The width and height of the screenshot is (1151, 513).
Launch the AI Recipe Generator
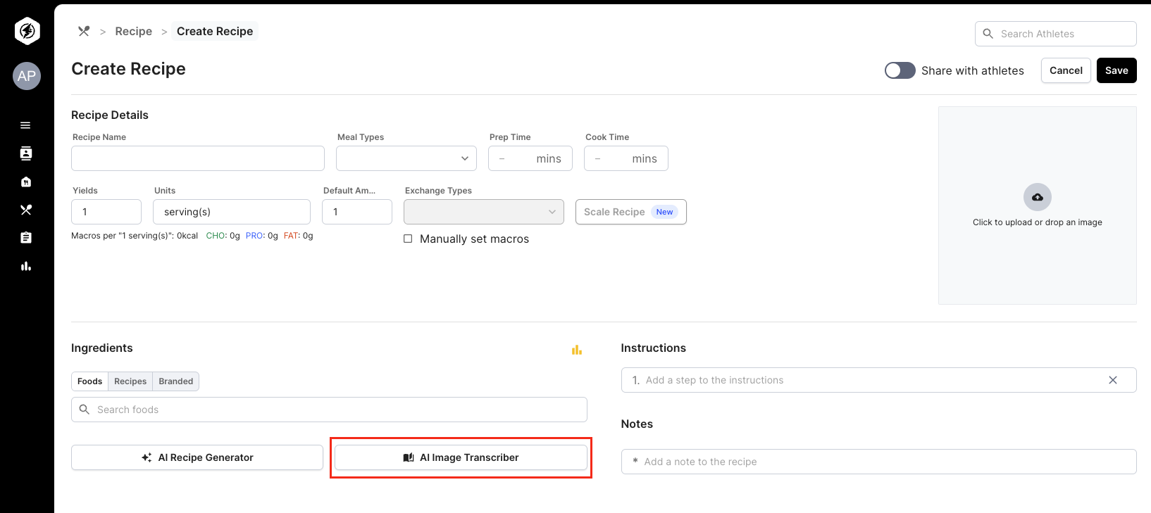(197, 457)
